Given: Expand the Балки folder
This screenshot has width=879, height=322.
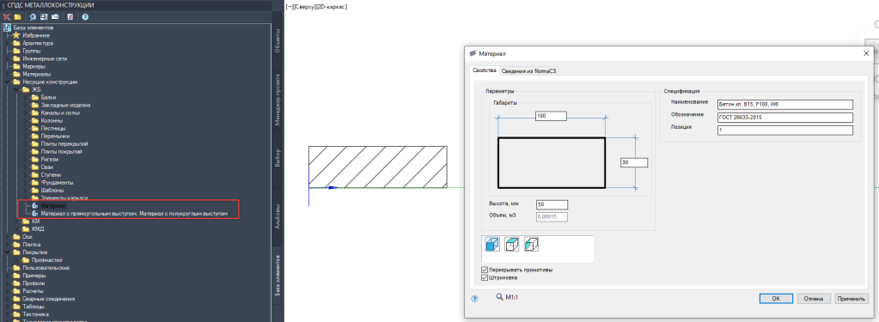Looking at the screenshot, I should [x=26, y=97].
